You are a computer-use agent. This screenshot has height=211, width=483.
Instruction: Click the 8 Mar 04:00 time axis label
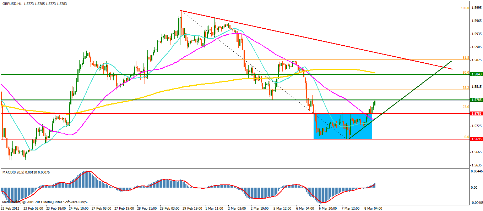(x=372, y=209)
